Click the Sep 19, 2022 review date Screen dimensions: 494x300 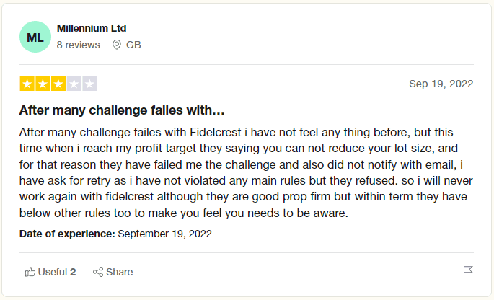coord(441,84)
